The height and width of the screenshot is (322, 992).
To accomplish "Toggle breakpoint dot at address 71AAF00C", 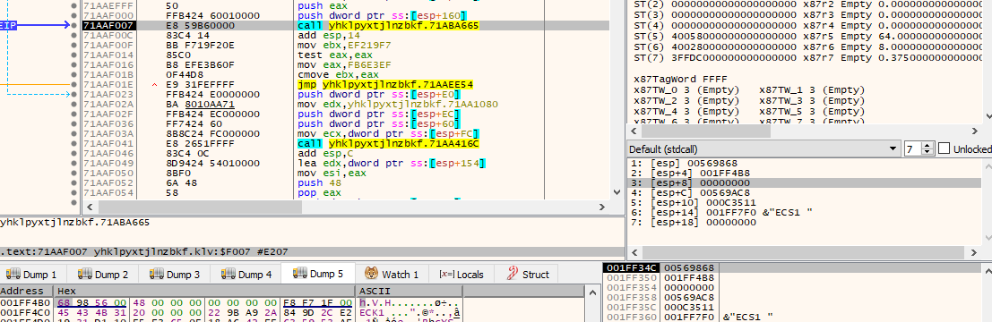I will coord(74,36).
